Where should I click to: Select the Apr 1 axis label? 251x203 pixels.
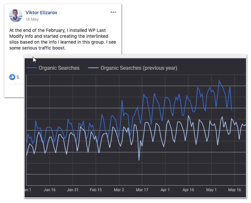165,190
